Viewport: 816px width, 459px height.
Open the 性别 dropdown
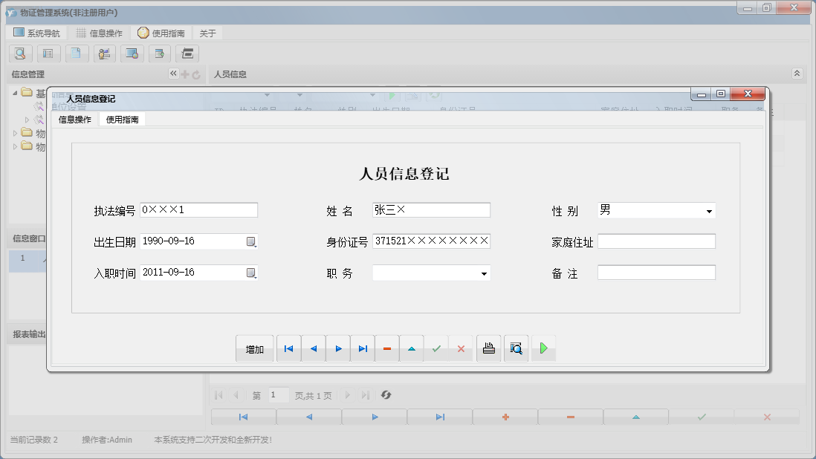[708, 211]
